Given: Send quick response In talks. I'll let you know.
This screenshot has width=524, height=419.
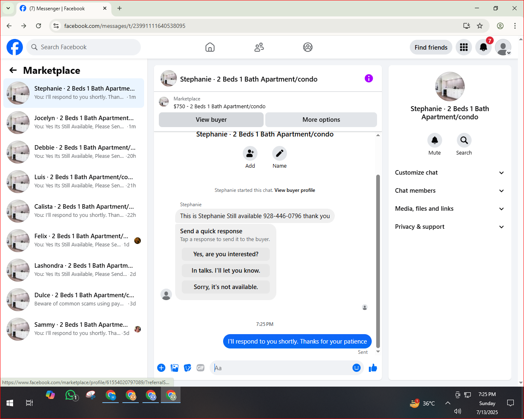Looking at the screenshot, I should (226, 271).
